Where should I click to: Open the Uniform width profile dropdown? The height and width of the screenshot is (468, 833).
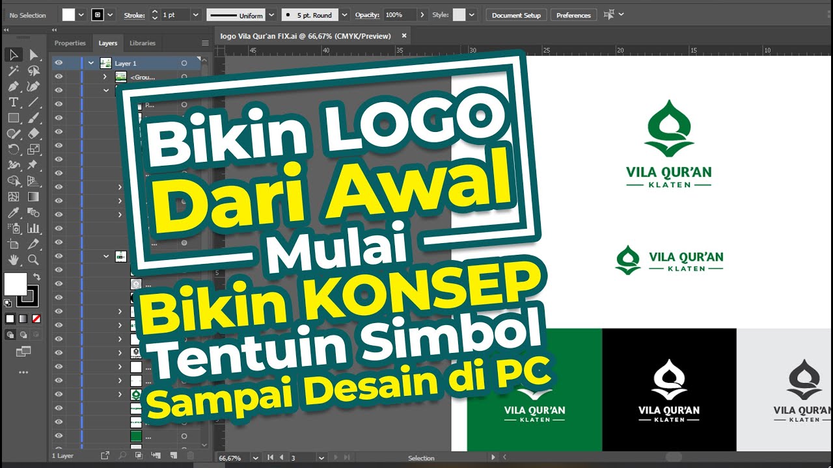[272, 14]
